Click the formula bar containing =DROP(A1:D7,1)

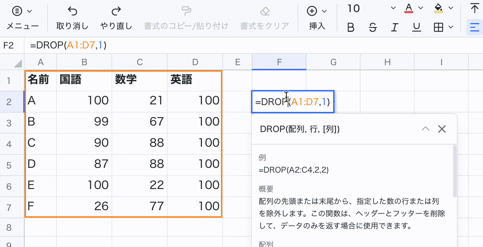pos(239,45)
